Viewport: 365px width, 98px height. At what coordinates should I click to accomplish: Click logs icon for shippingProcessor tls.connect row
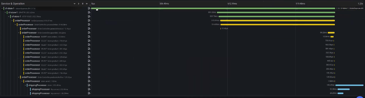coord(89,89)
